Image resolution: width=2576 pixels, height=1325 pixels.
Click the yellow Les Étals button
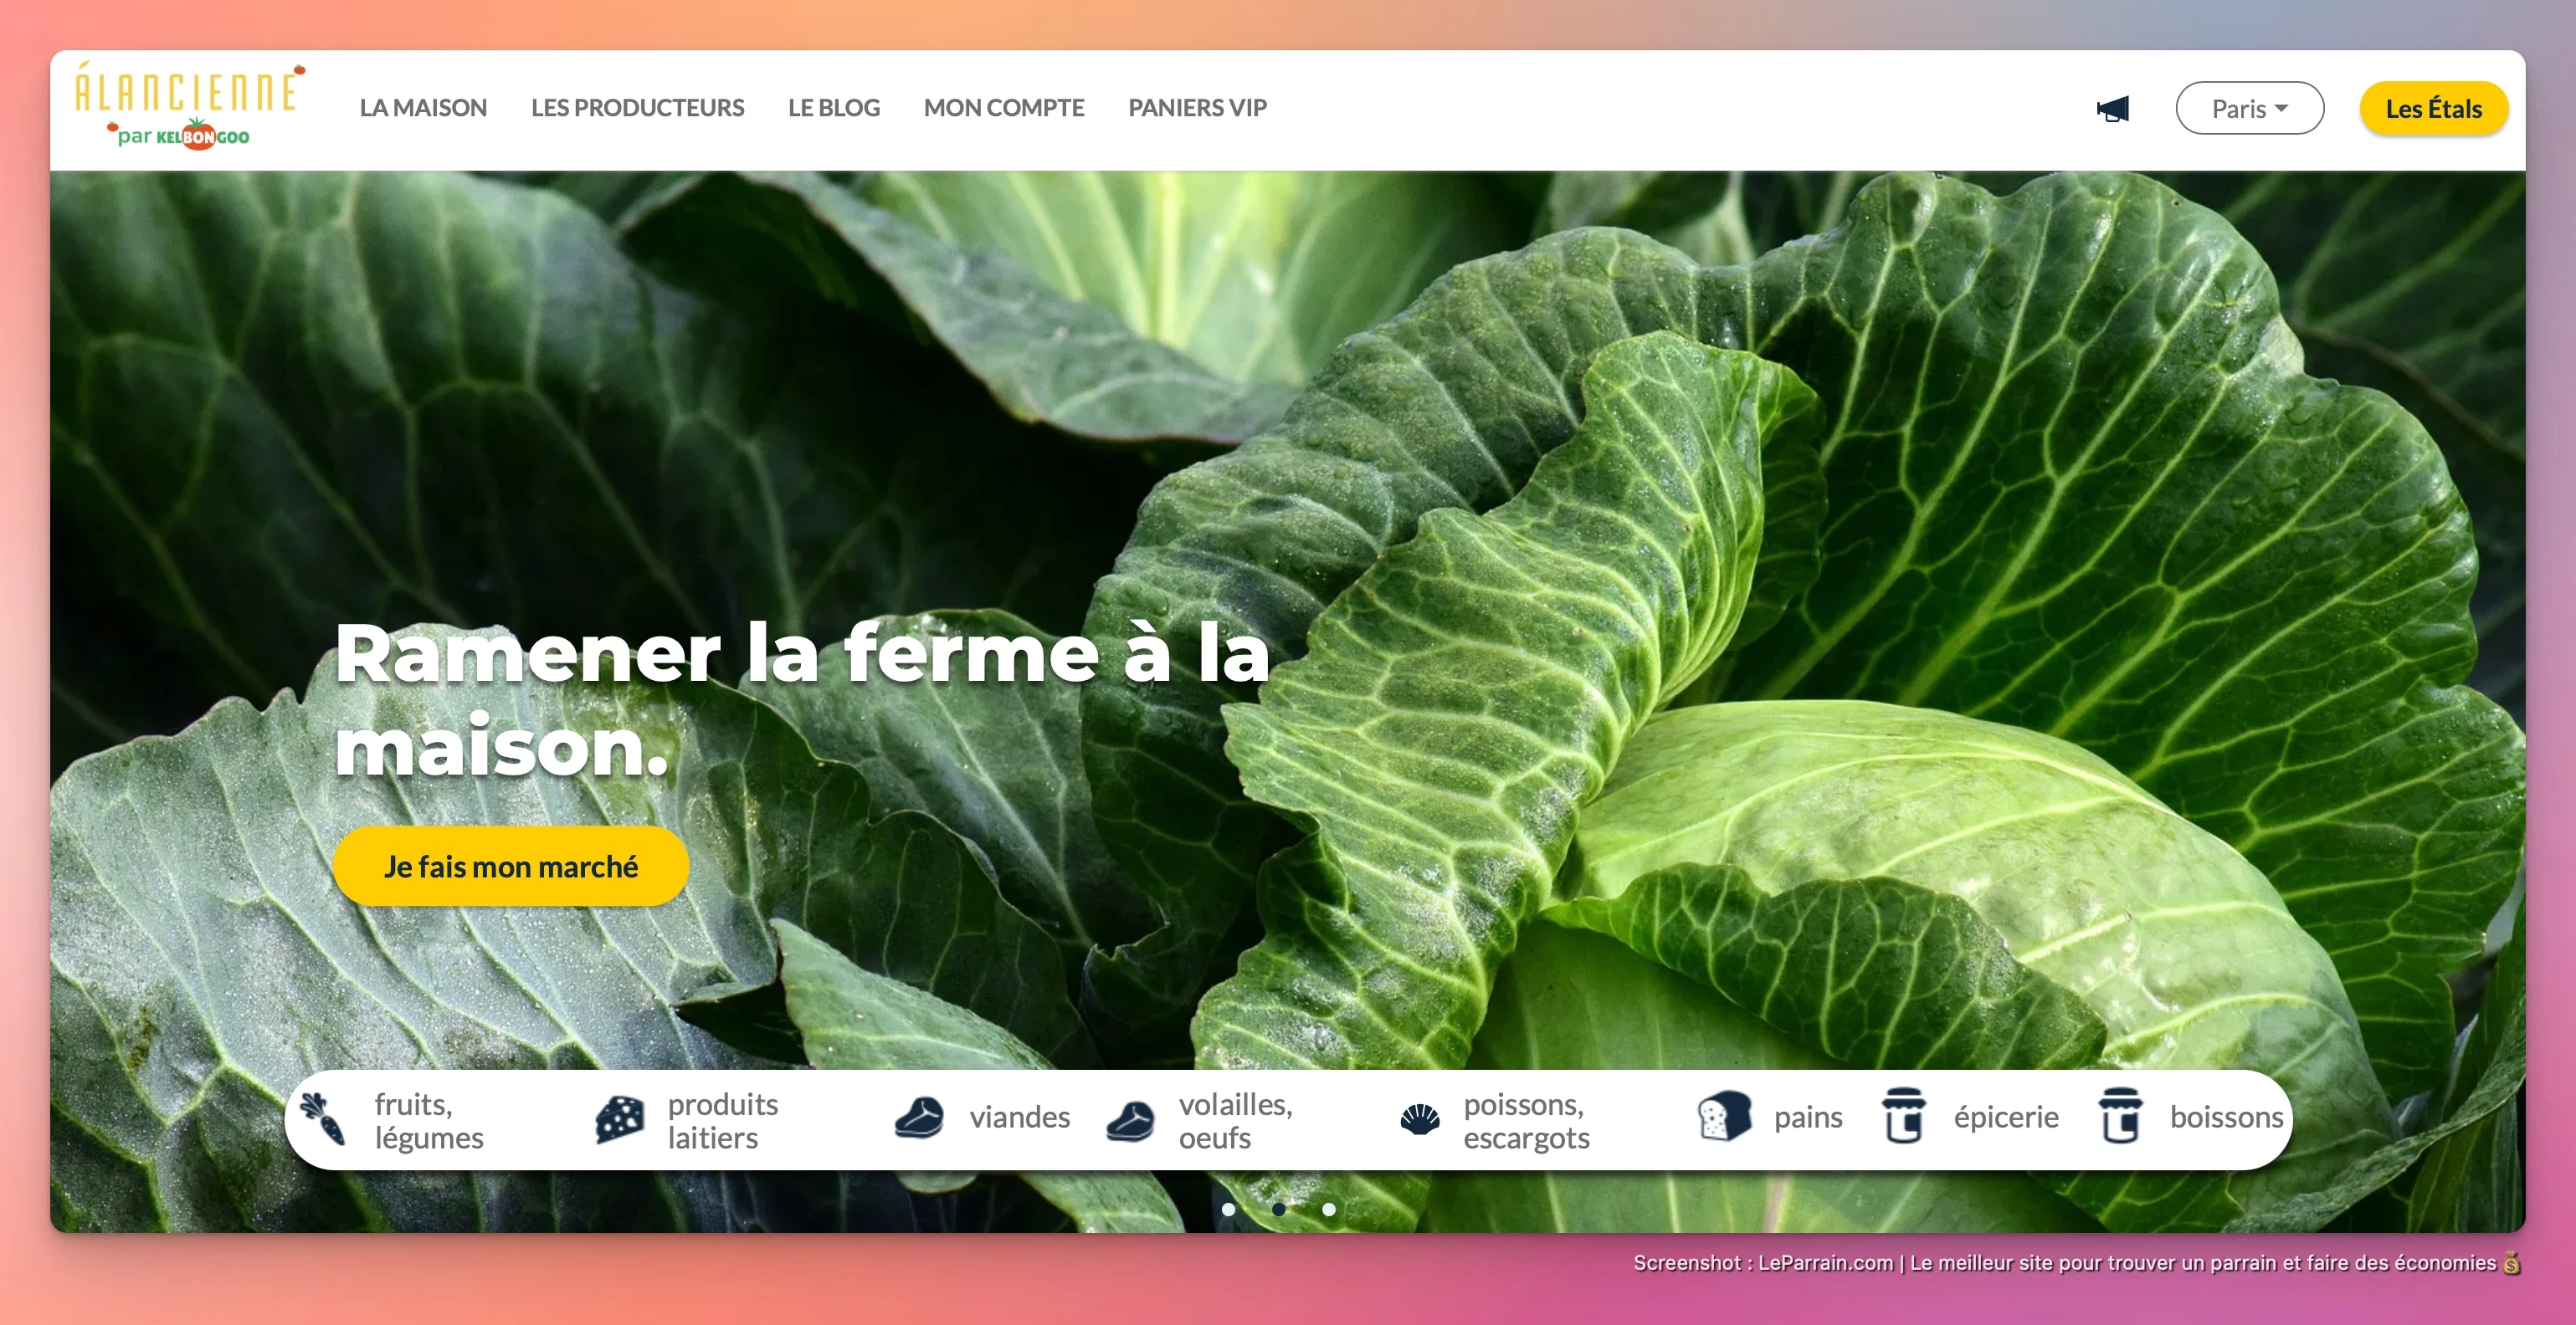point(2432,109)
